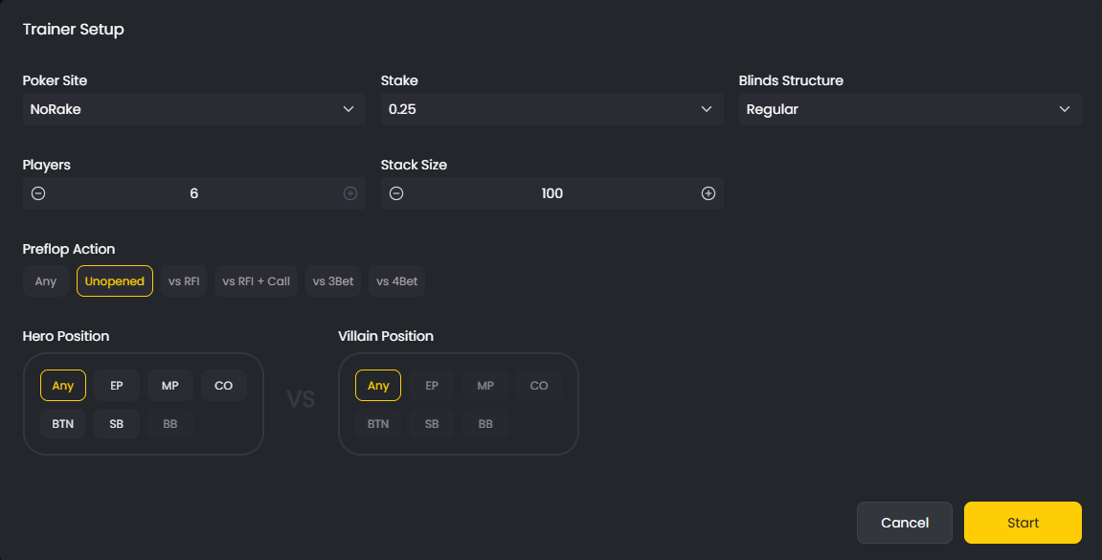Set Hero Position to BTN

click(62, 423)
